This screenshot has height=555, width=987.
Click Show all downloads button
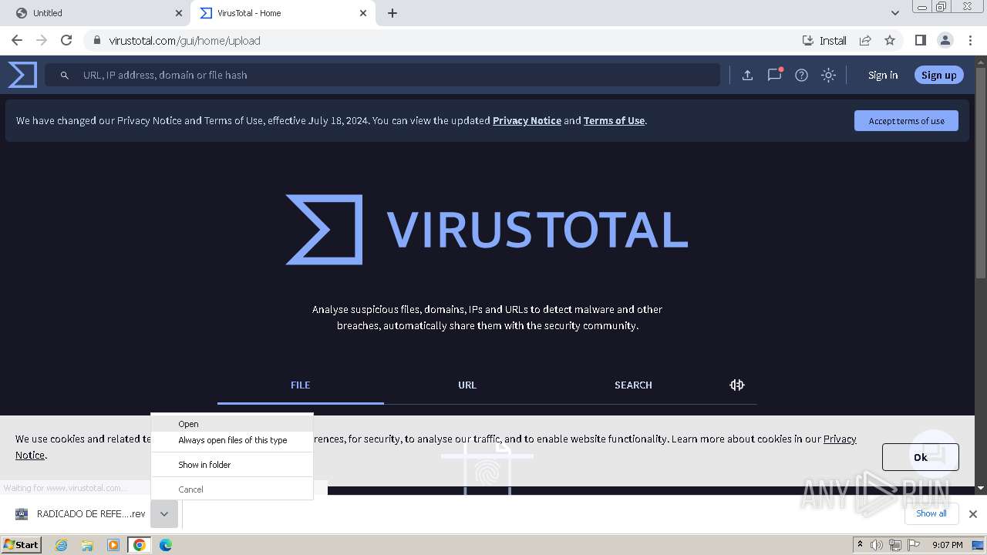click(931, 513)
